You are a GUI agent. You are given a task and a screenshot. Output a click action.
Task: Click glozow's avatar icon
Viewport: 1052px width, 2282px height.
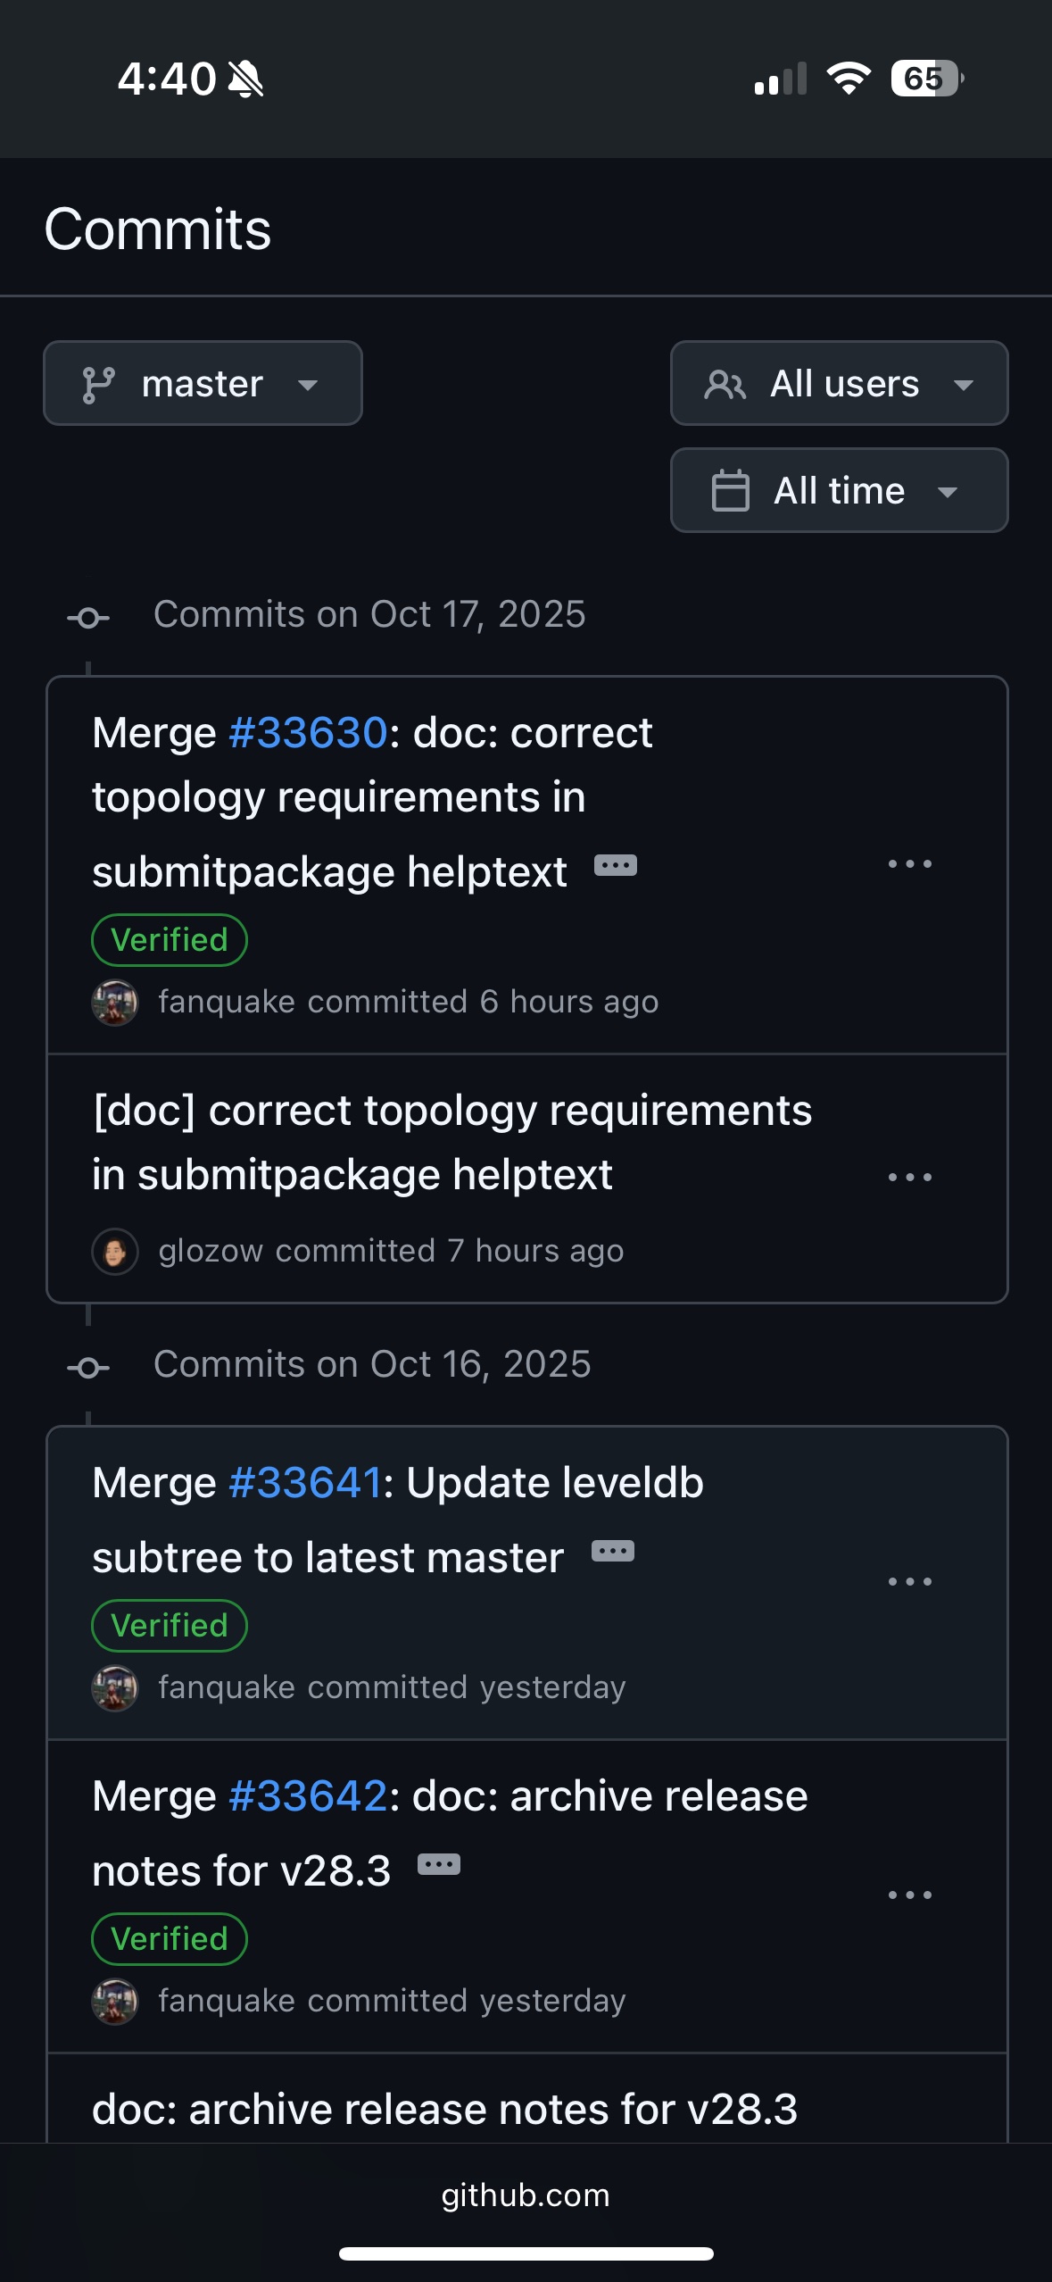pos(115,1252)
